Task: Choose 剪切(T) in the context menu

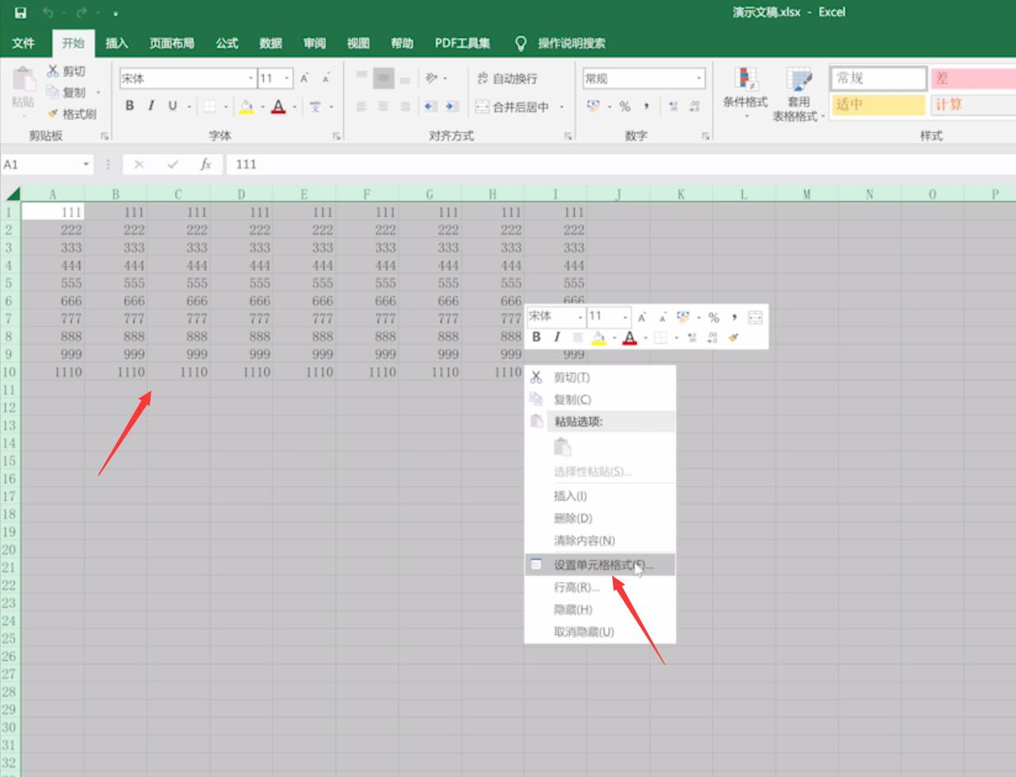Action: (600, 377)
